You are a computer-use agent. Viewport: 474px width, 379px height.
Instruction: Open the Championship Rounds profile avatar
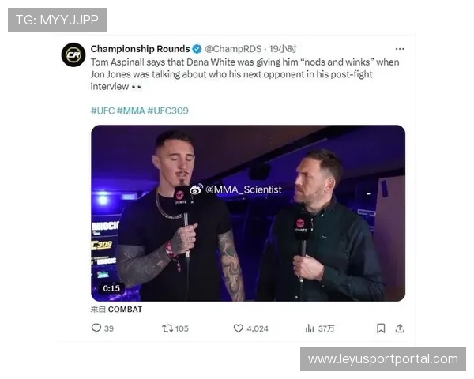coord(73,54)
